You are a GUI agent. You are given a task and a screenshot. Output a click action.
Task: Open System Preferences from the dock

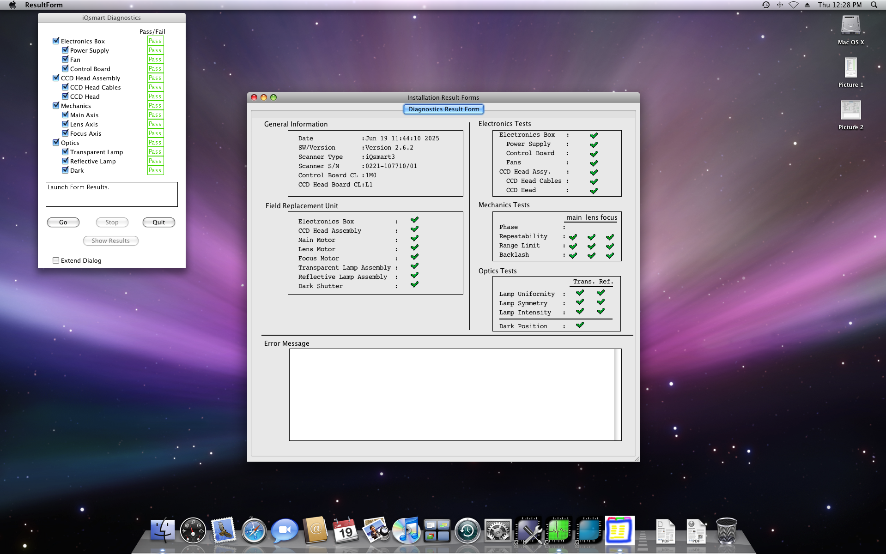click(x=498, y=530)
